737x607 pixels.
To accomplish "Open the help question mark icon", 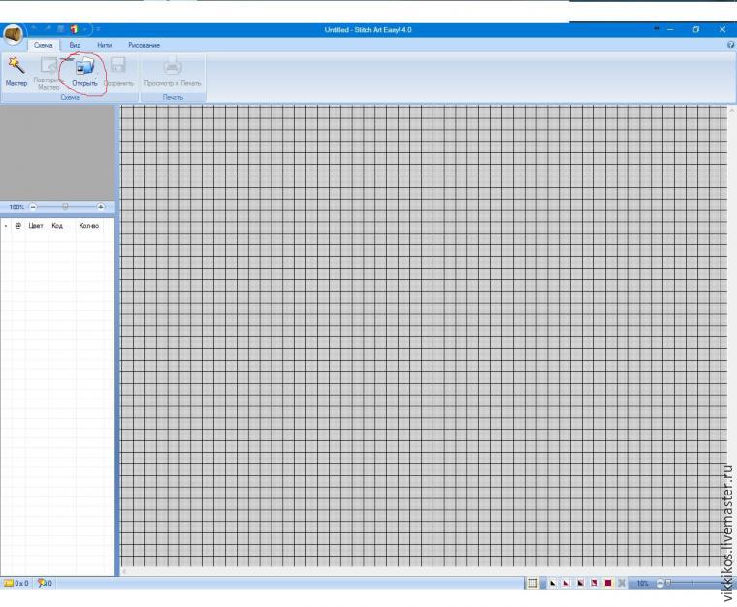I will [730, 45].
